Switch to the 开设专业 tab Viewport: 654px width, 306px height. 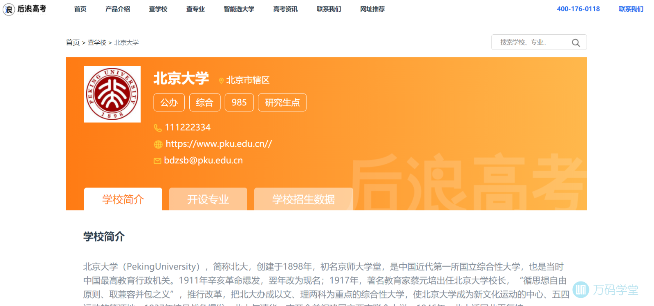208,199
